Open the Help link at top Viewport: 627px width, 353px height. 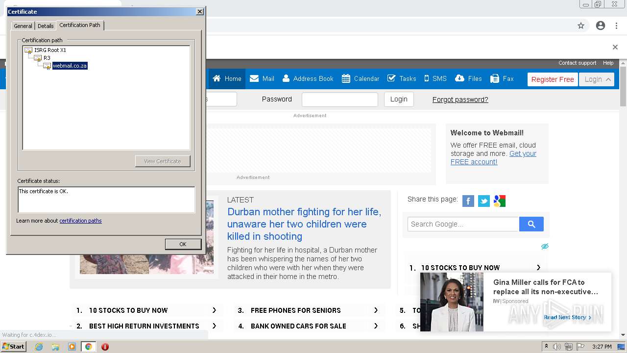point(608,63)
